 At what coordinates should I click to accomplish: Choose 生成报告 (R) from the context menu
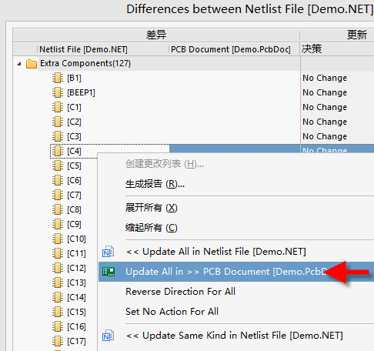[155, 184]
